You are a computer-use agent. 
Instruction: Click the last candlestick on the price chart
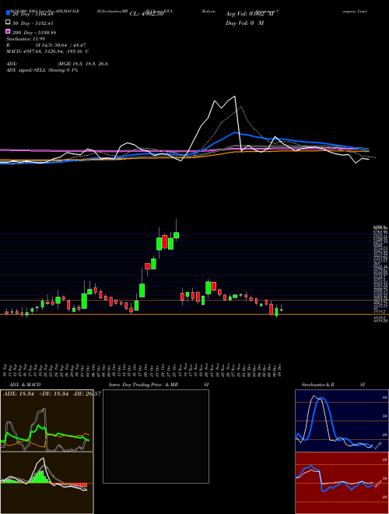[x=282, y=309]
